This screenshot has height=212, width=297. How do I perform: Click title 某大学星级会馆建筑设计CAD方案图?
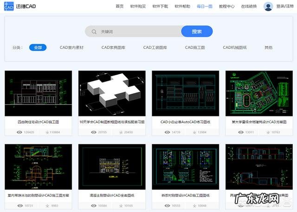pyautogui.click(x=259, y=122)
